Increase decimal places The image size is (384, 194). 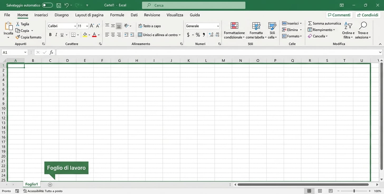point(211,35)
